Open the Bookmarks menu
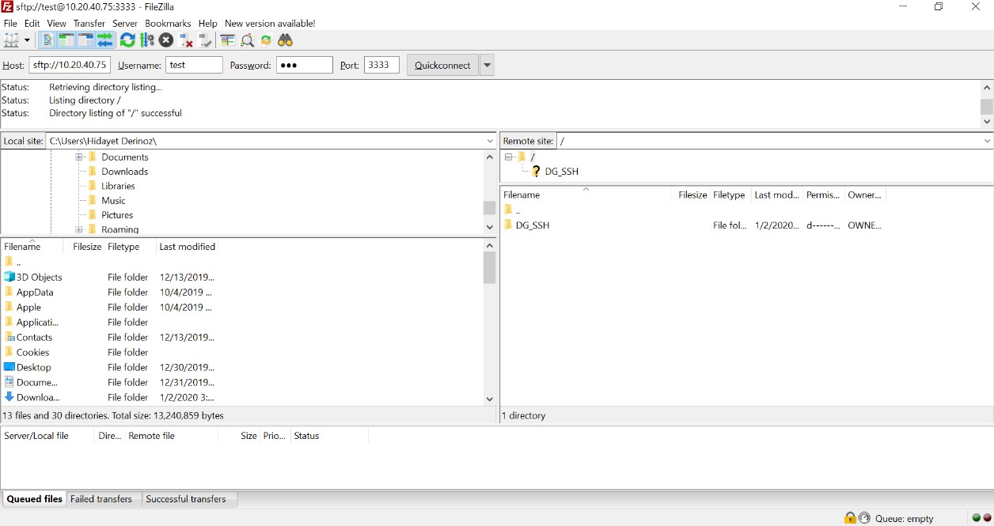 tap(168, 24)
